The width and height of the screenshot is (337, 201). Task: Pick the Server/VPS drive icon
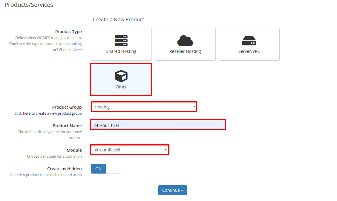pos(249,41)
